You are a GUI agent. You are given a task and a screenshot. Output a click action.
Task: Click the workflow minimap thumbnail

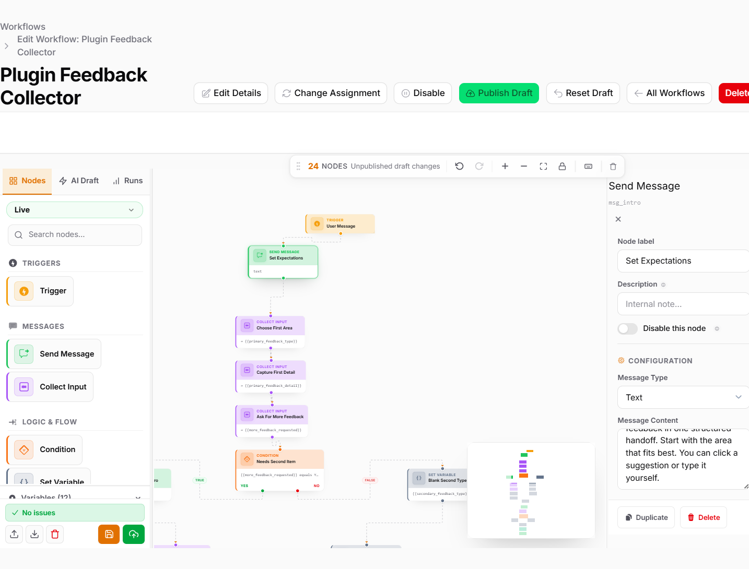[531, 490]
